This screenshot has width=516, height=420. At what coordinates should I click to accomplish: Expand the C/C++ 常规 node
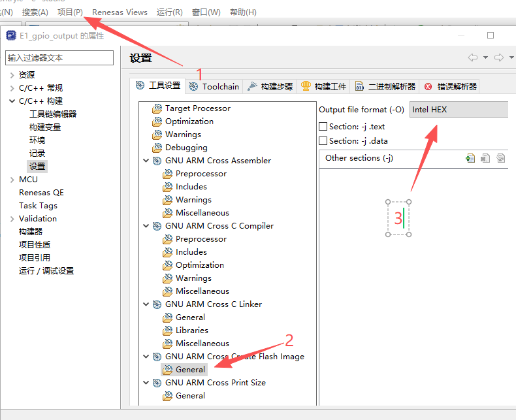[12, 88]
